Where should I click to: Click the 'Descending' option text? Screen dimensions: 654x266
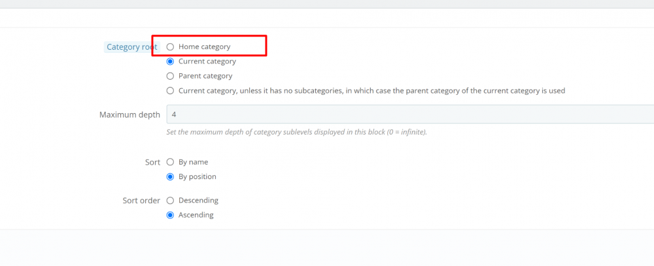[198, 201]
